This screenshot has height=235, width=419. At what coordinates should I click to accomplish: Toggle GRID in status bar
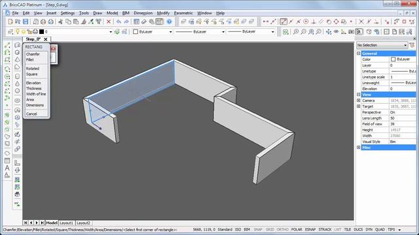point(270,229)
